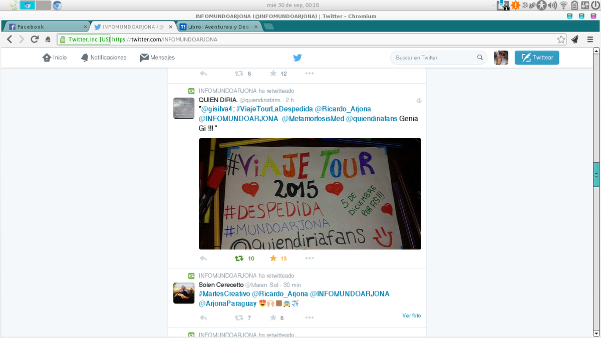This screenshot has width=601, height=338.
Task: Click the orange alert tray icon
Action: click(515, 6)
